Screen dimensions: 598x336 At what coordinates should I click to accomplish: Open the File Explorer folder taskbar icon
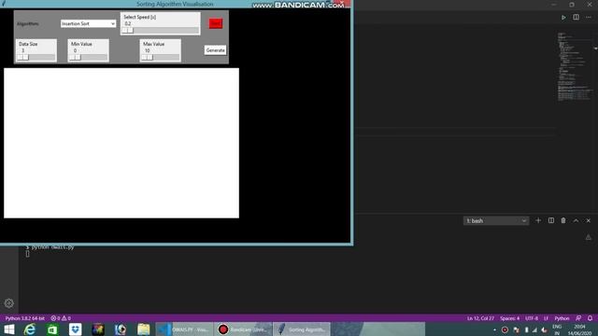(143, 329)
